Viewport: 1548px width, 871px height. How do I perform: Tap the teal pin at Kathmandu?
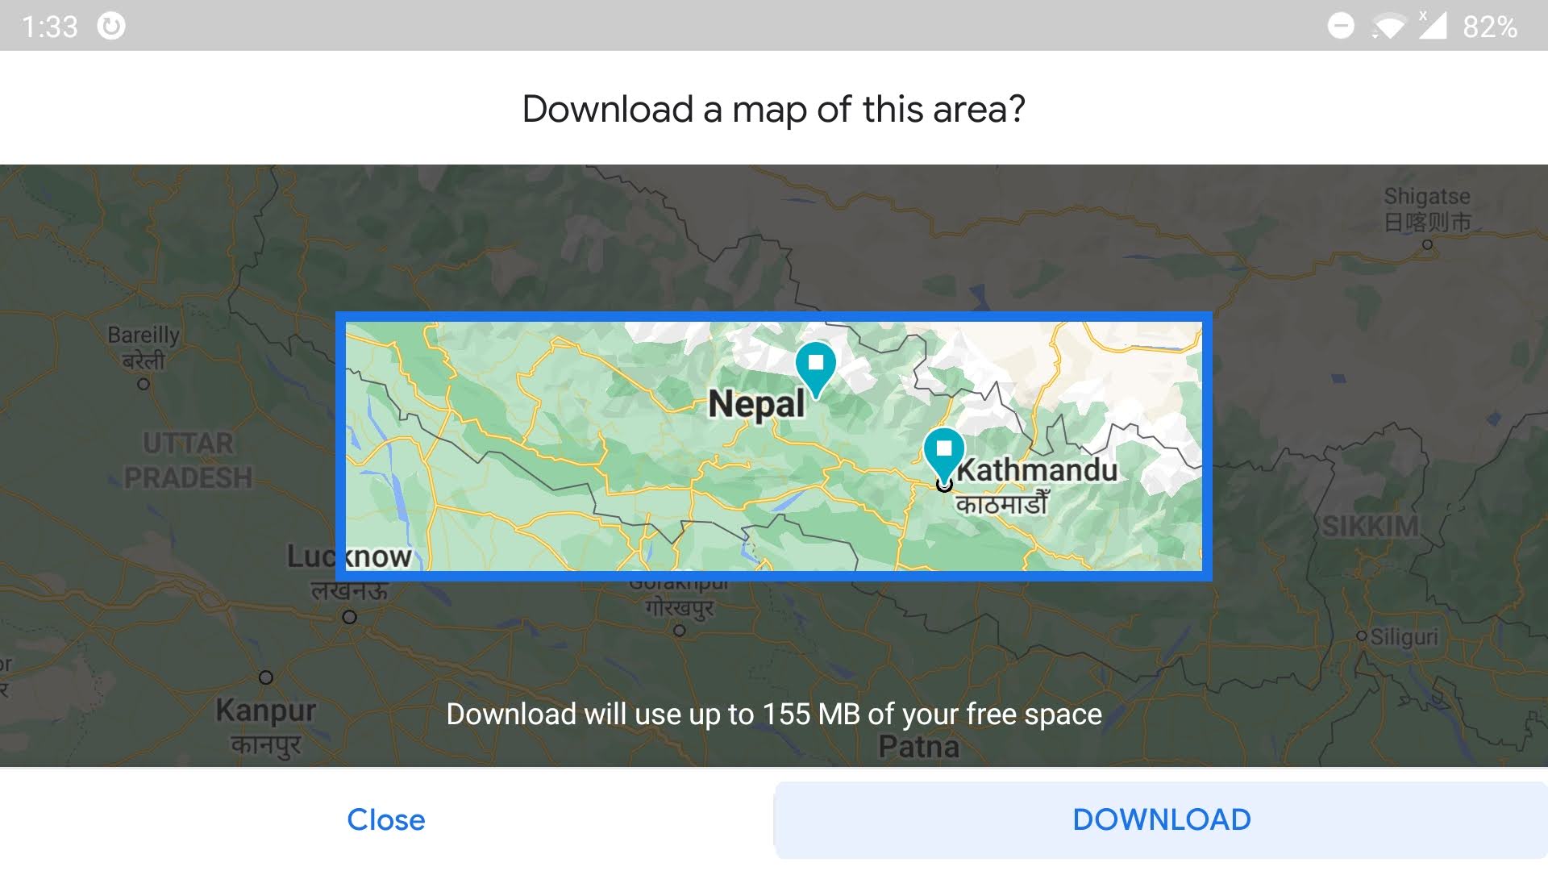943,452
